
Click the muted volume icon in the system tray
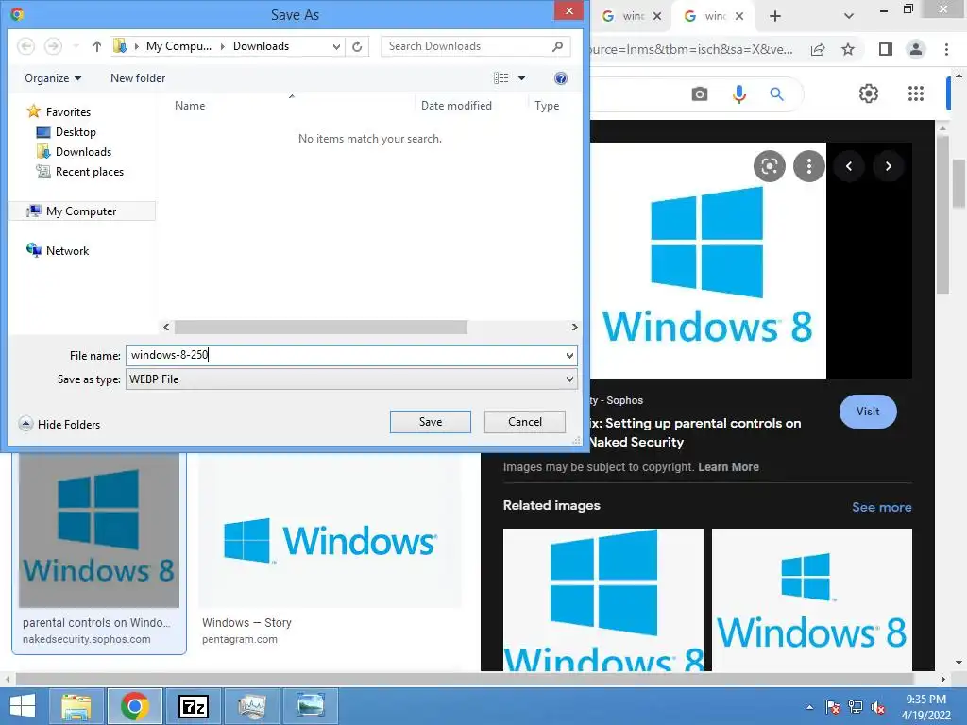878,707
